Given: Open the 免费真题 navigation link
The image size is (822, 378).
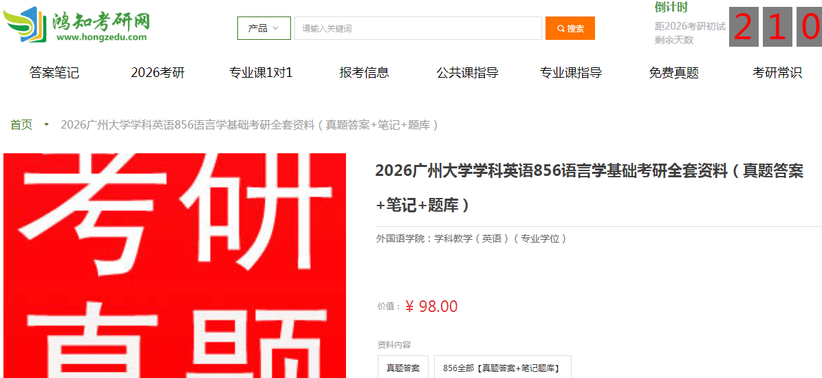Looking at the screenshot, I should [x=673, y=73].
